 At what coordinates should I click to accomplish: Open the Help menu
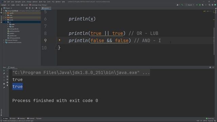pos(63,2)
